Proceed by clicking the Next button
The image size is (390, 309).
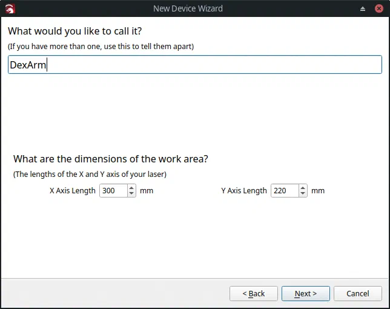[x=306, y=294]
